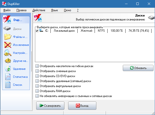155x115 pixels.
Task: Go to the Файлы и... sidebar link
Action: pos(20,37)
